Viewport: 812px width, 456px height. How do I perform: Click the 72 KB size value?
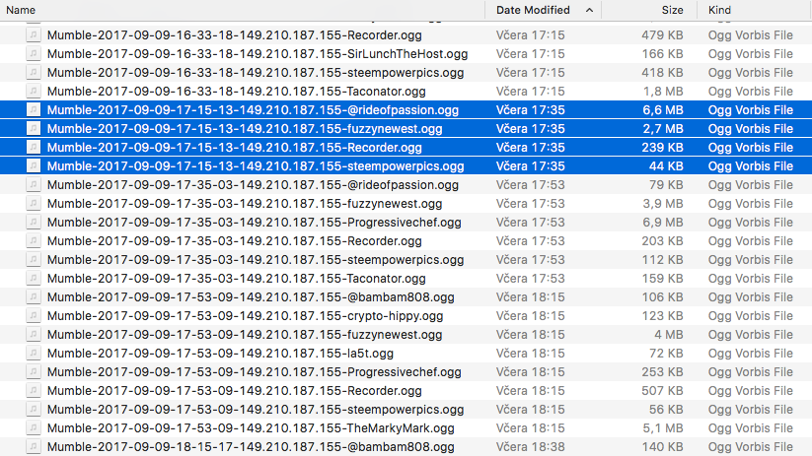(x=666, y=354)
